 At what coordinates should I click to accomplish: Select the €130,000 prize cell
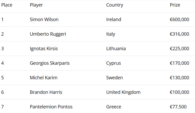(x=179, y=78)
